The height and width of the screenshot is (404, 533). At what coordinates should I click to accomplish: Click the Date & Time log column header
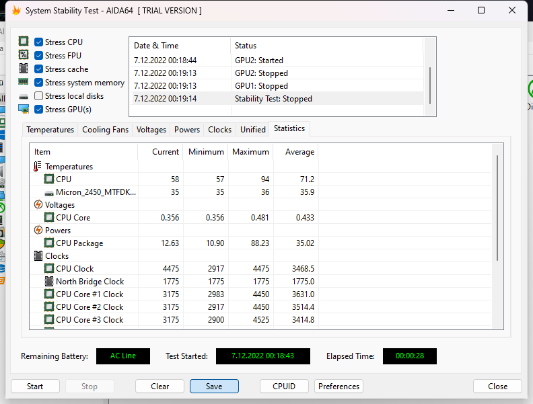pyautogui.click(x=180, y=46)
